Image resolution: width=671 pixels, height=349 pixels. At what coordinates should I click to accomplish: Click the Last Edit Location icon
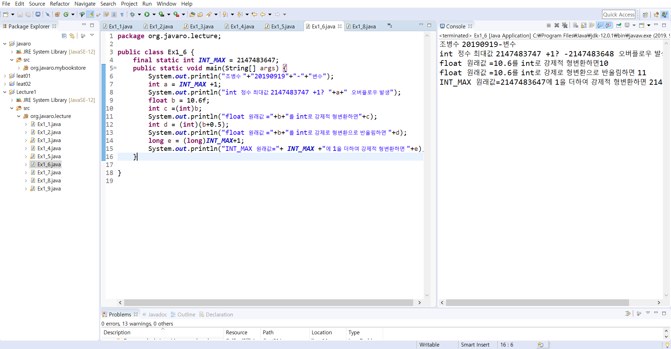coord(254,14)
